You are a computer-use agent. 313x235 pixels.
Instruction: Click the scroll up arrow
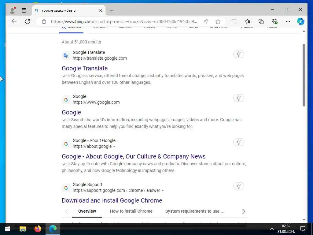pyautogui.click(x=304, y=31)
